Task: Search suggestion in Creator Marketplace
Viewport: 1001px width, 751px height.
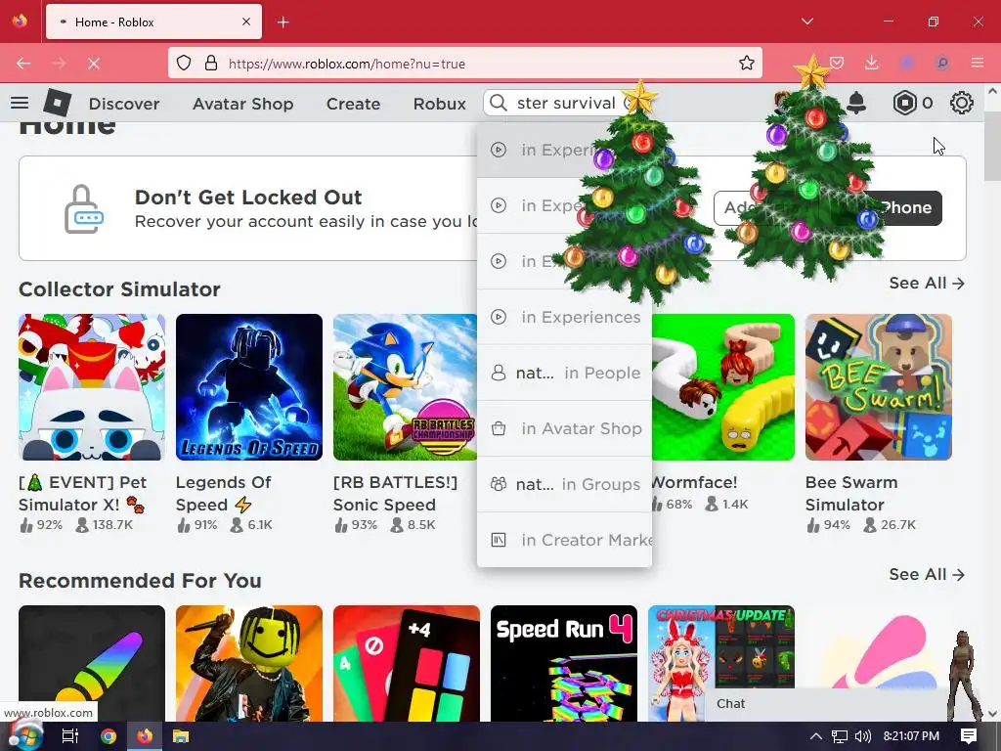Action: point(564,540)
